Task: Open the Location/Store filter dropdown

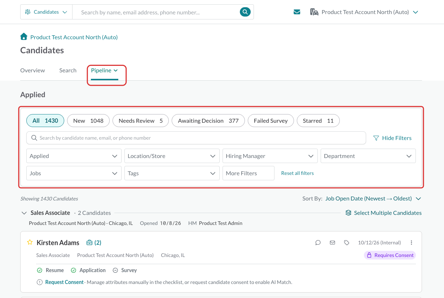Action: (172, 156)
